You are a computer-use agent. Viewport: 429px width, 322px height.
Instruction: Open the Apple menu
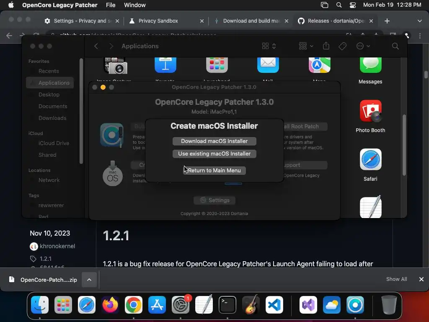[11, 5]
